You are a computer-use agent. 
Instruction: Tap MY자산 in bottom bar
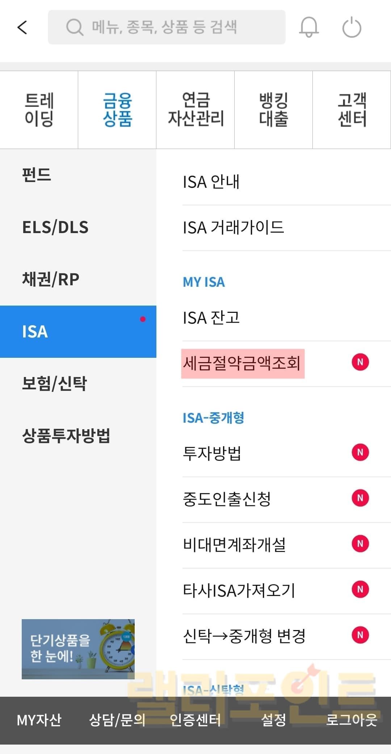tap(39, 720)
